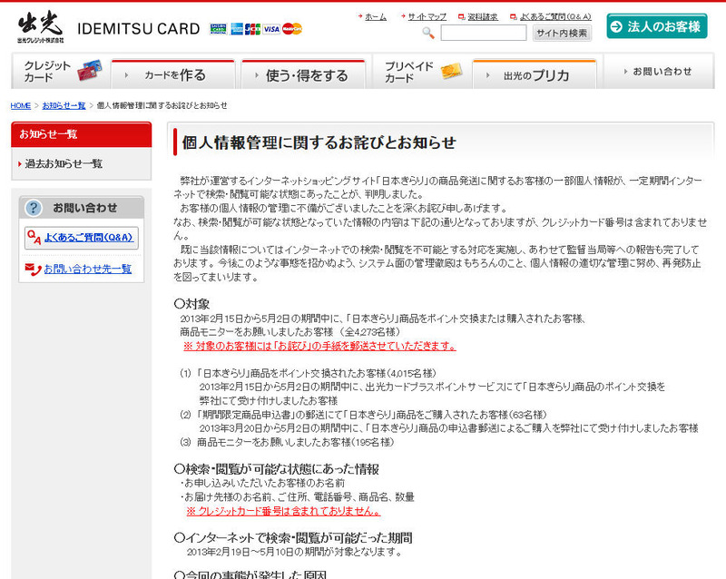
Task: Click the magnifying glass search icon
Action: tap(428, 34)
